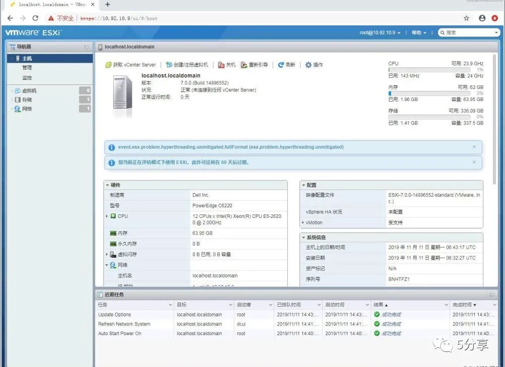Refresh the host page (刷新)

(x=287, y=65)
